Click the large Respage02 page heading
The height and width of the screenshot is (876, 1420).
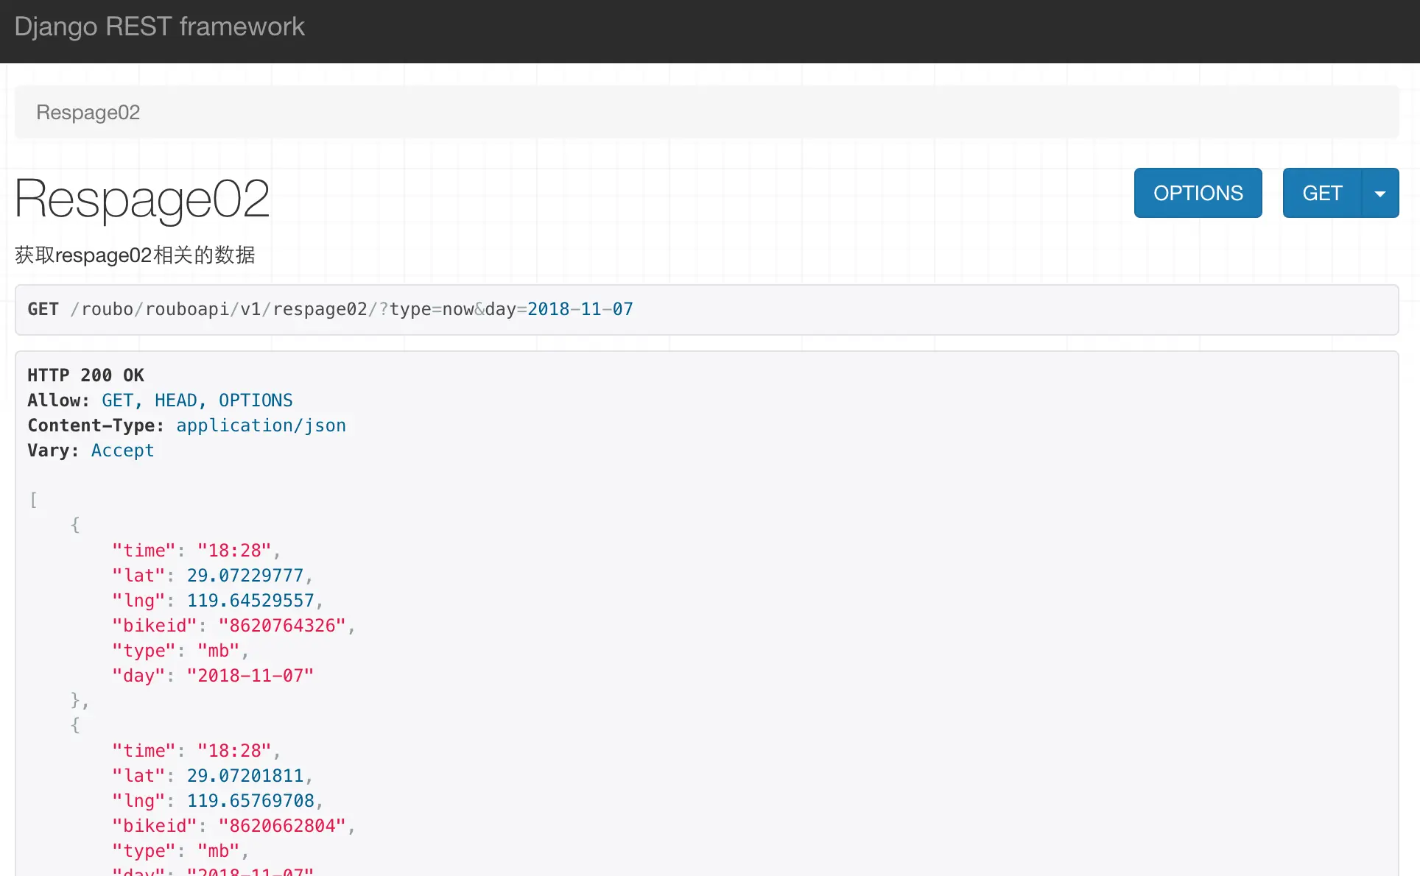142,199
